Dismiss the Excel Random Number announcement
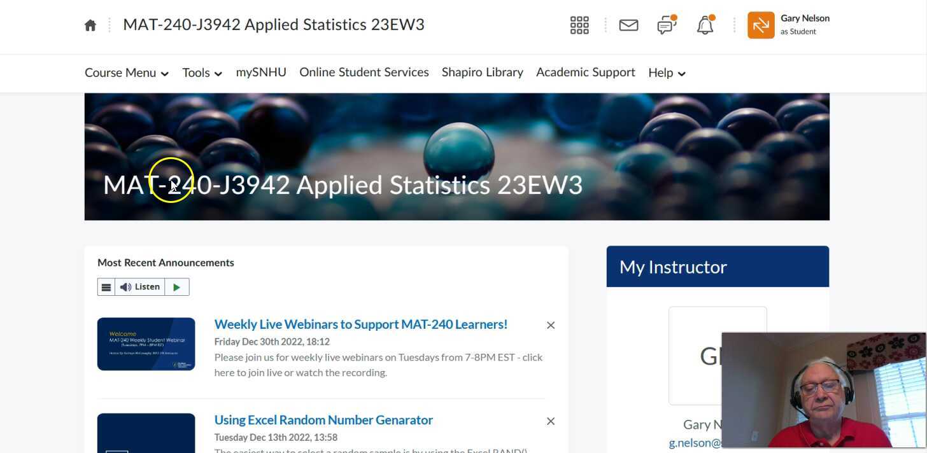The width and height of the screenshot is (927, 453). pyautogui.click(x=551, y=421)
